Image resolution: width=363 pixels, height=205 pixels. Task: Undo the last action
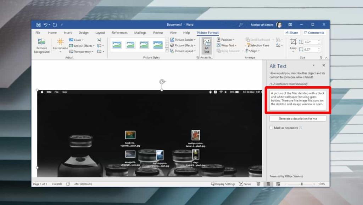(x=45, y=24)
